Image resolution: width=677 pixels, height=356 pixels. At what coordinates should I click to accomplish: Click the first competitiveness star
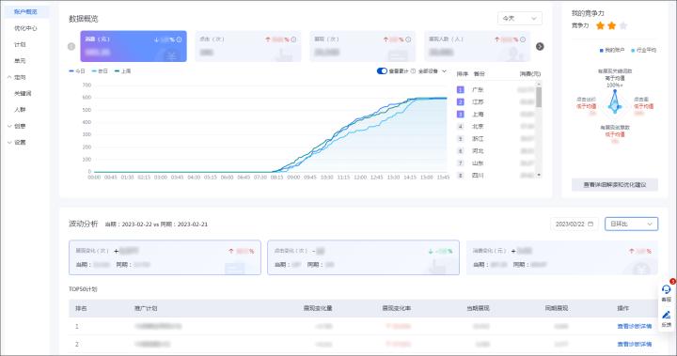[x=600, y=26]
